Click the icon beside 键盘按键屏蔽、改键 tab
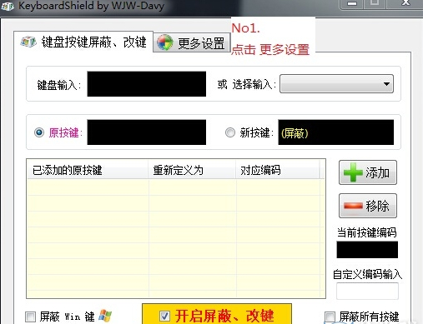 click(28, 42)
